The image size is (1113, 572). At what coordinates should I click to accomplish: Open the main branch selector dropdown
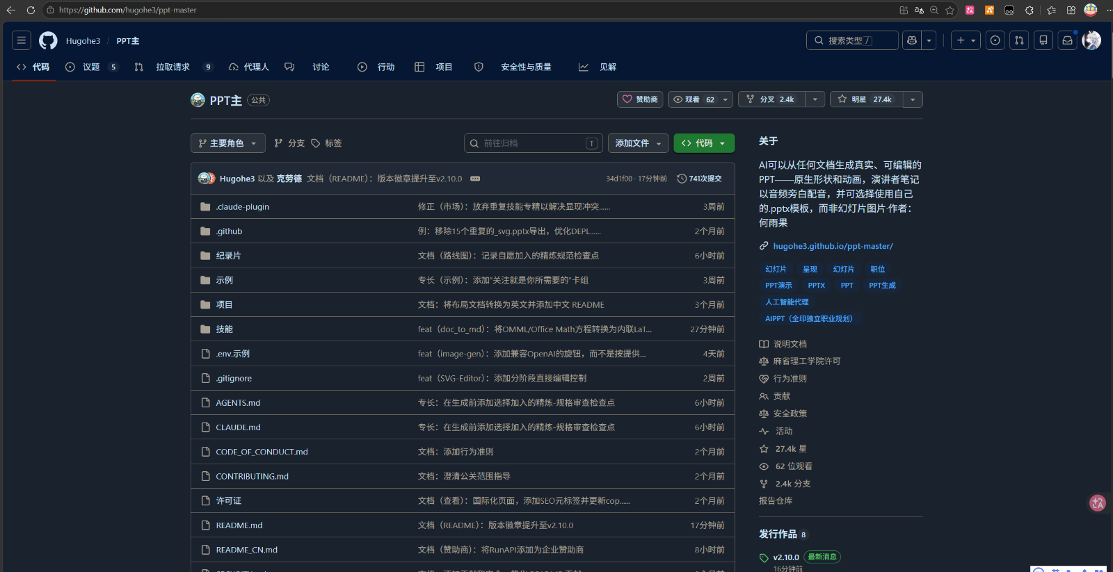click(x=228, y=143)
